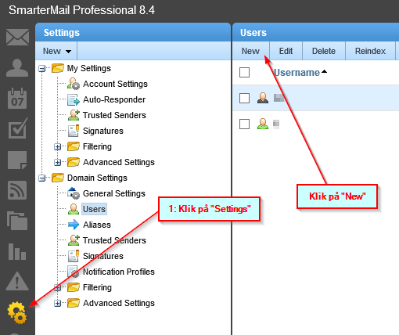The image size is (399, 335).
Task: Expand Advanced Settings under Domain Settings
Action: (57, 304)
